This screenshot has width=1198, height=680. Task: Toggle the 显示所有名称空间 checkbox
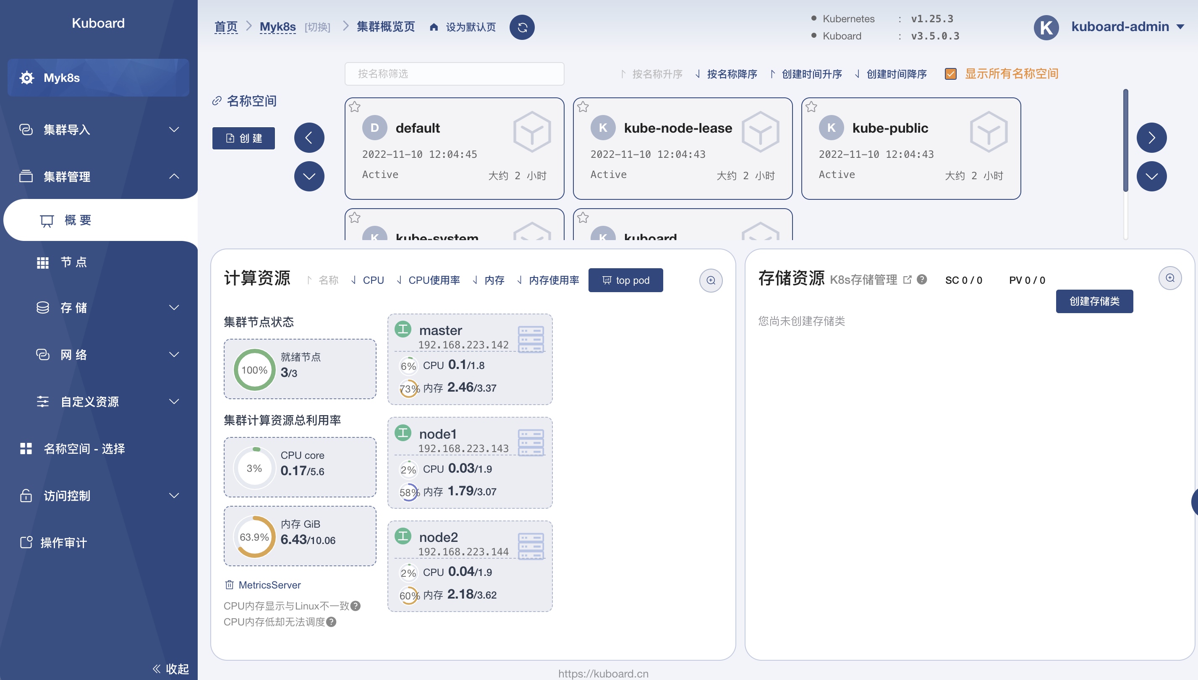pos(950,74)
